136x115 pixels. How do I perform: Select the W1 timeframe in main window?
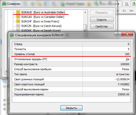[x=131, y=11]
